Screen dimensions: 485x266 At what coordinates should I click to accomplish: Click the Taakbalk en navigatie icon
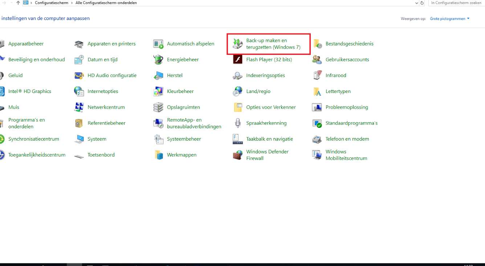(237, 139)
